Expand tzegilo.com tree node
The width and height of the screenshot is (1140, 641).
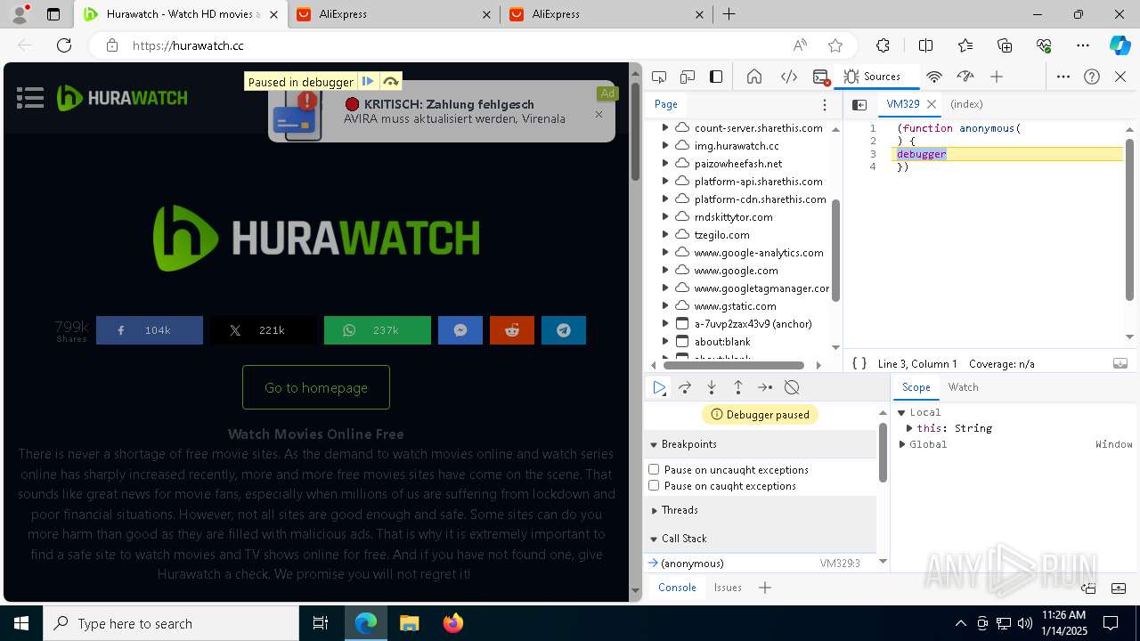[x=665, y=235]
